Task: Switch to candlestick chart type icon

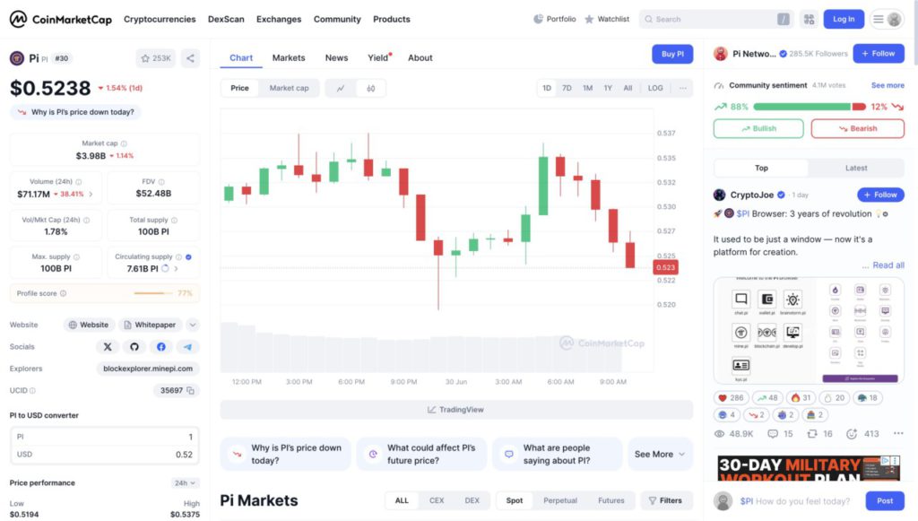Action: [370, 89]
